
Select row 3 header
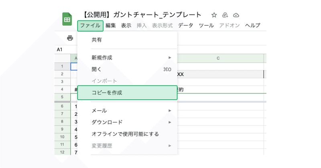point(62,82)
